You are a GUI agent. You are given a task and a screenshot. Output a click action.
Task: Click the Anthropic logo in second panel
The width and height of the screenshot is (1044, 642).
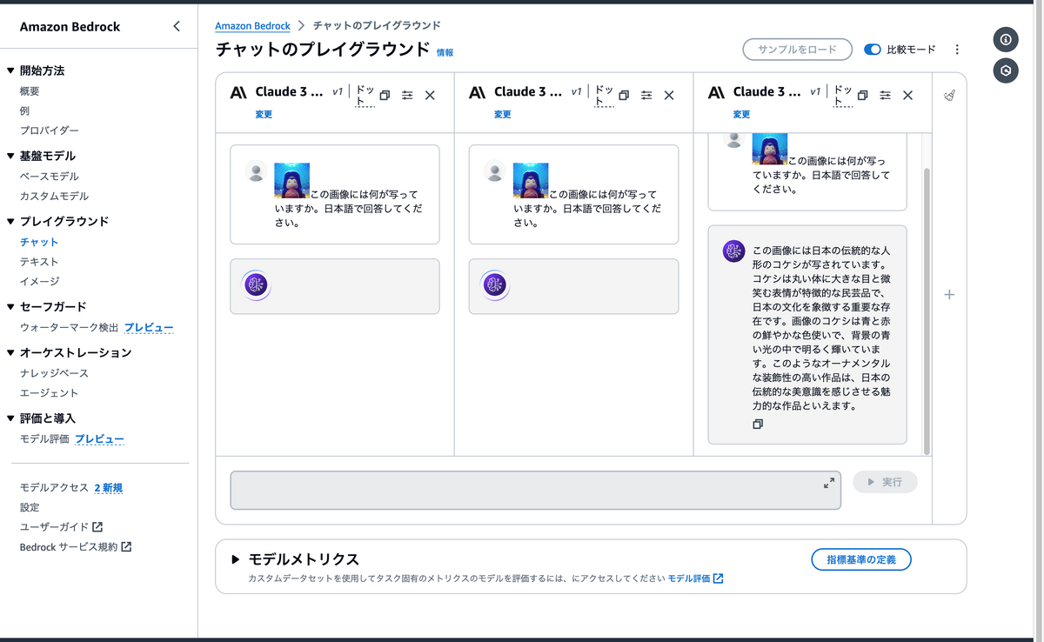click(x=477, y=92)
